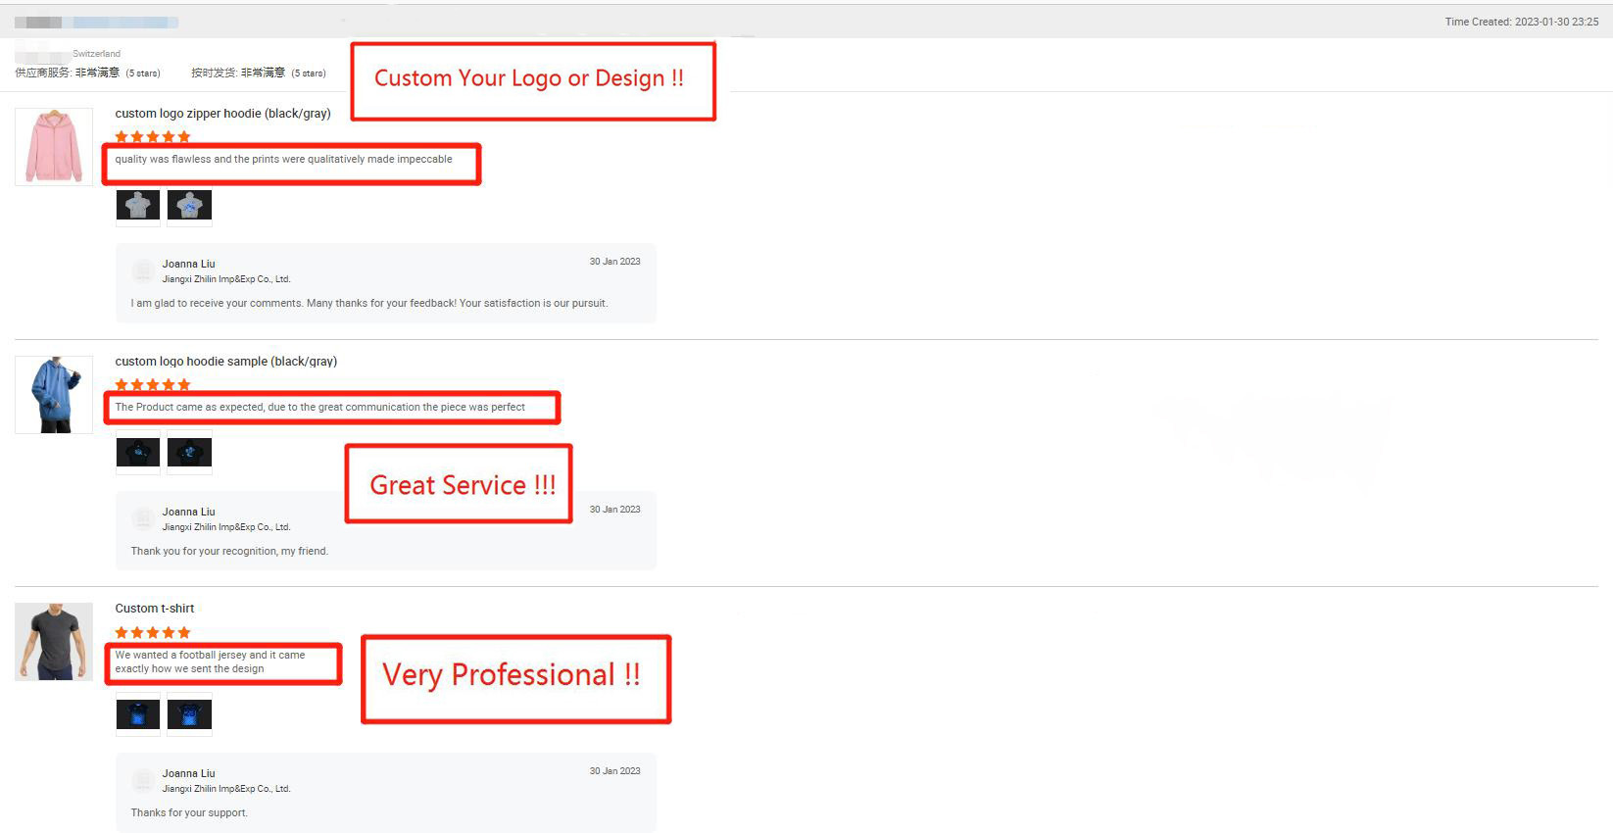View first black hoodie review photo
The height and width of the screenshot is (833, 1613).
pyautogui.click(x=138, y=453)
